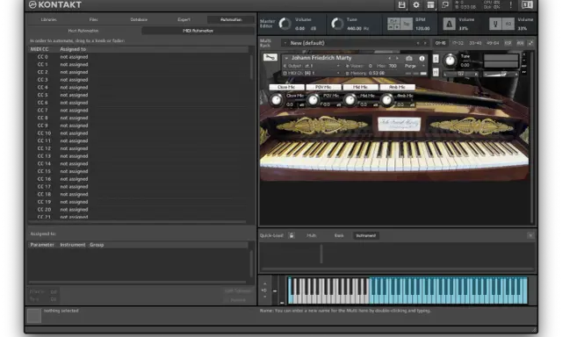Show rack page 49-64

point(493,43)
